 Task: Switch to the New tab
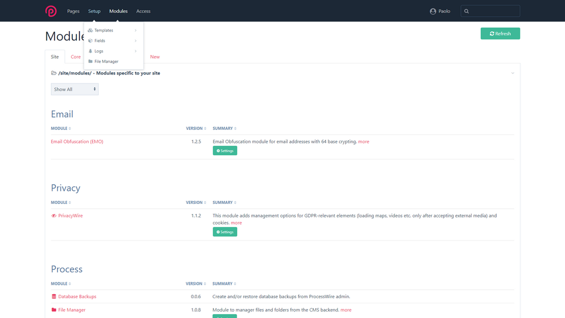click(155, 57)
